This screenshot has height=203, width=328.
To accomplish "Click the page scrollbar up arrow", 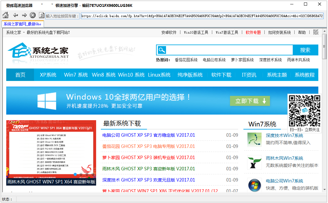I will pos(325,31).
